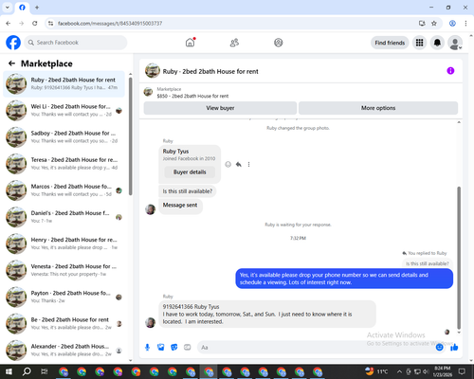This screenshot has height=379, width=474.
Task: Open the three-dot menu beside Ruby Tyus card
Action: pyautogui.click(x=248, y=164)
